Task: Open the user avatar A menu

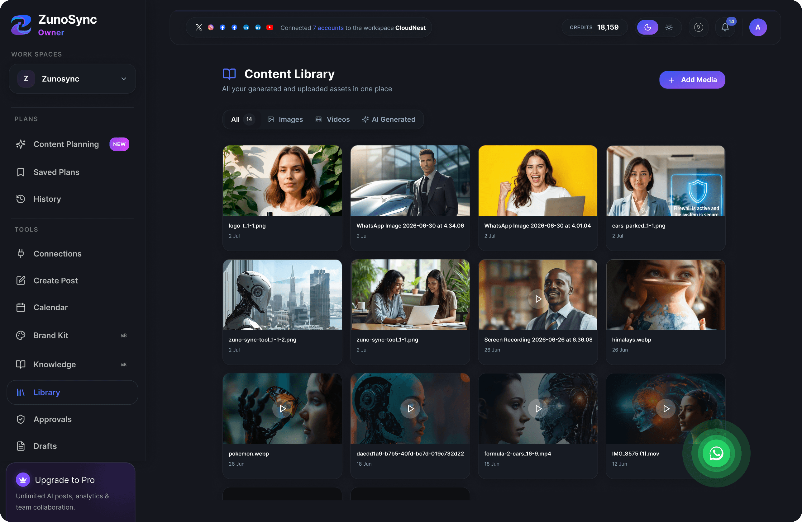Action: (x=758, y=28)
